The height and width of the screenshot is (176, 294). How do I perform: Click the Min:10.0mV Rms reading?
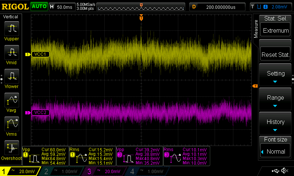[195, 163]
